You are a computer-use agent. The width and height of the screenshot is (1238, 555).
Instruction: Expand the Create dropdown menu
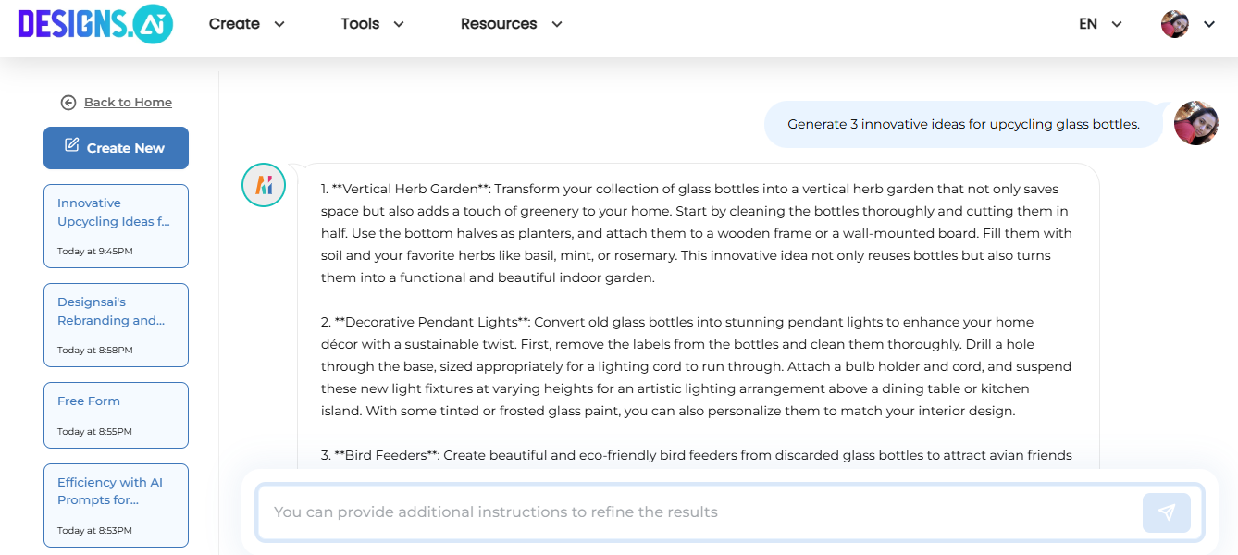(x=246, y=24)
